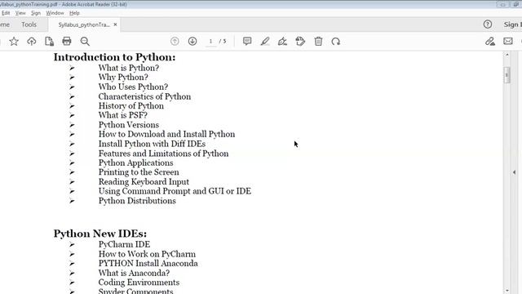Click the 'Why Python?' line

123,78
